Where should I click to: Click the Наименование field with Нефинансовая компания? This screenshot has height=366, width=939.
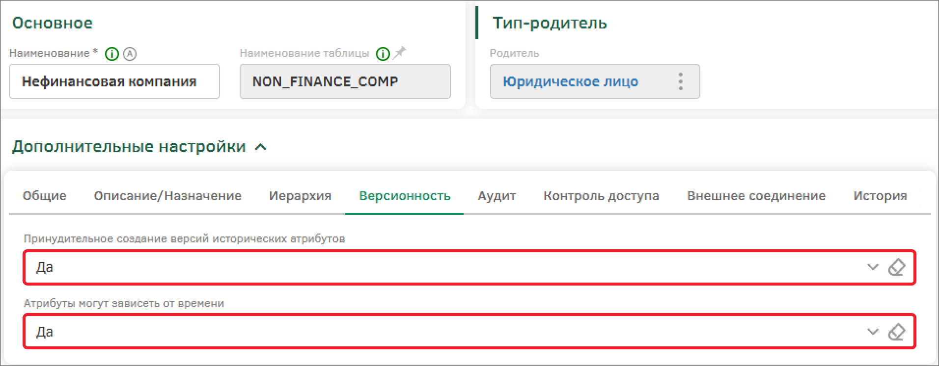coord(114,81)
